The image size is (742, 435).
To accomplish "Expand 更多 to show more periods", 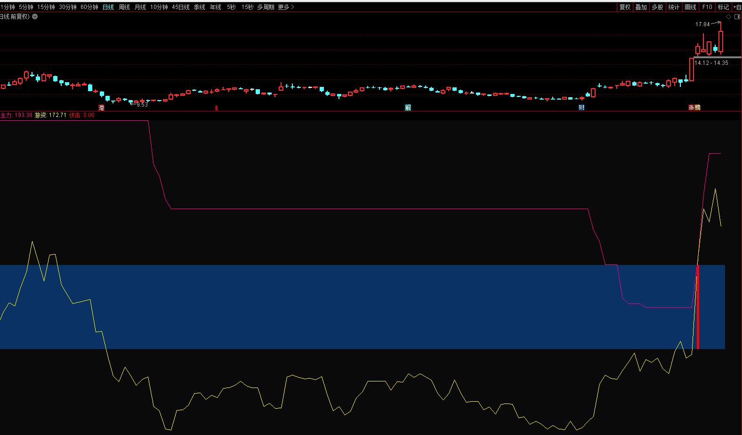I will click(x=286, y=7).
